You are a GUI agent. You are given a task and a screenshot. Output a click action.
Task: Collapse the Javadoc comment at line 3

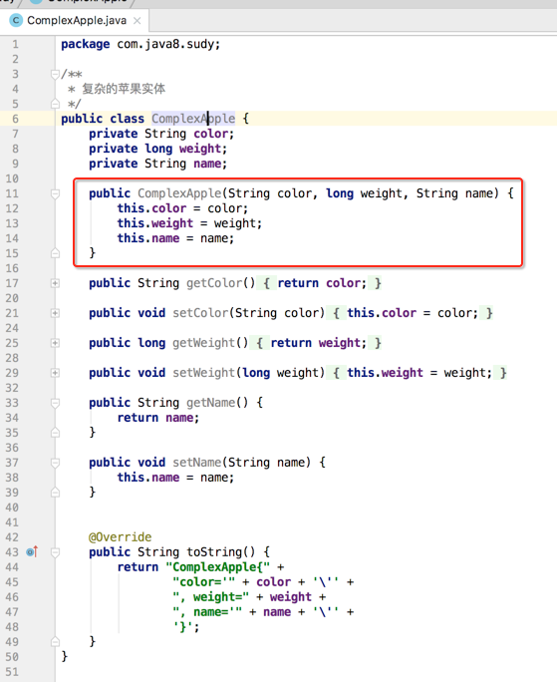(55, 75)
